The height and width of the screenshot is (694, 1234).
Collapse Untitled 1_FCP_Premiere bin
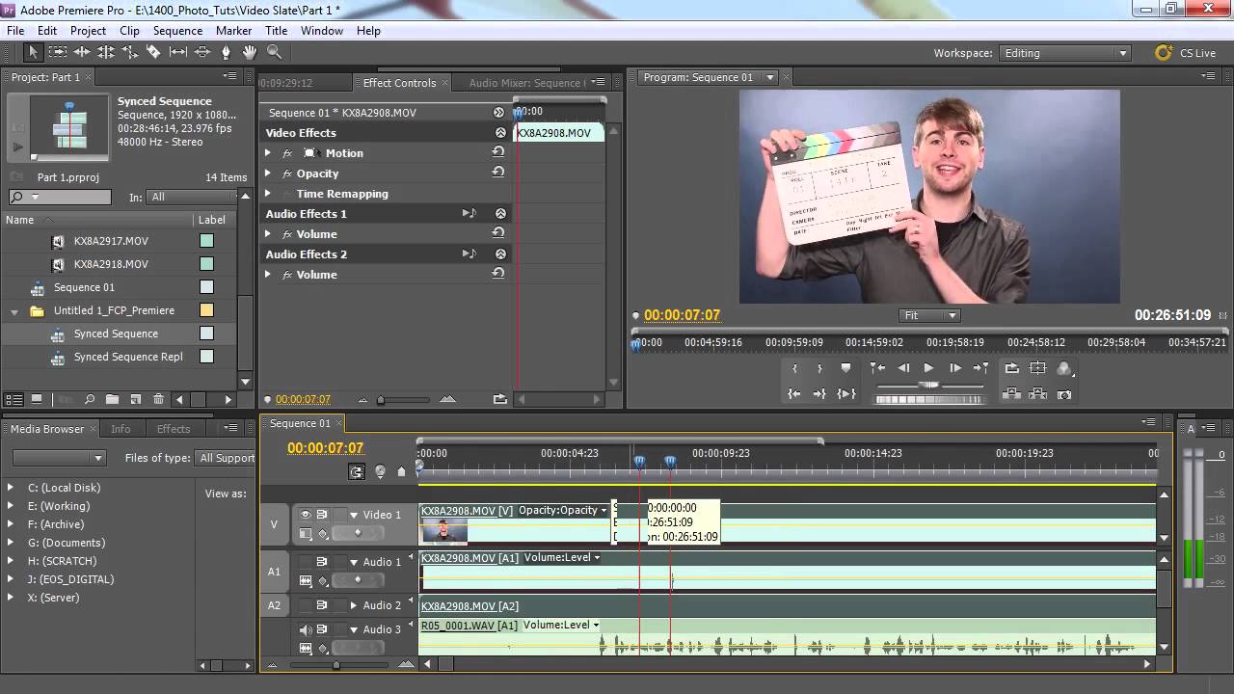click(14, 311)
